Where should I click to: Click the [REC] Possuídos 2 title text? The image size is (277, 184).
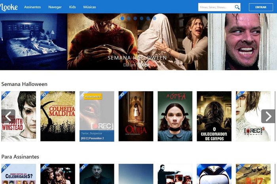pos(92,138)
